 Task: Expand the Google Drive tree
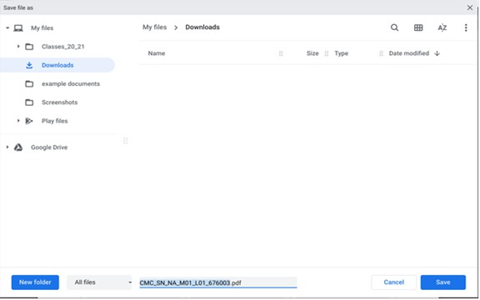click(x=7, y=147)
